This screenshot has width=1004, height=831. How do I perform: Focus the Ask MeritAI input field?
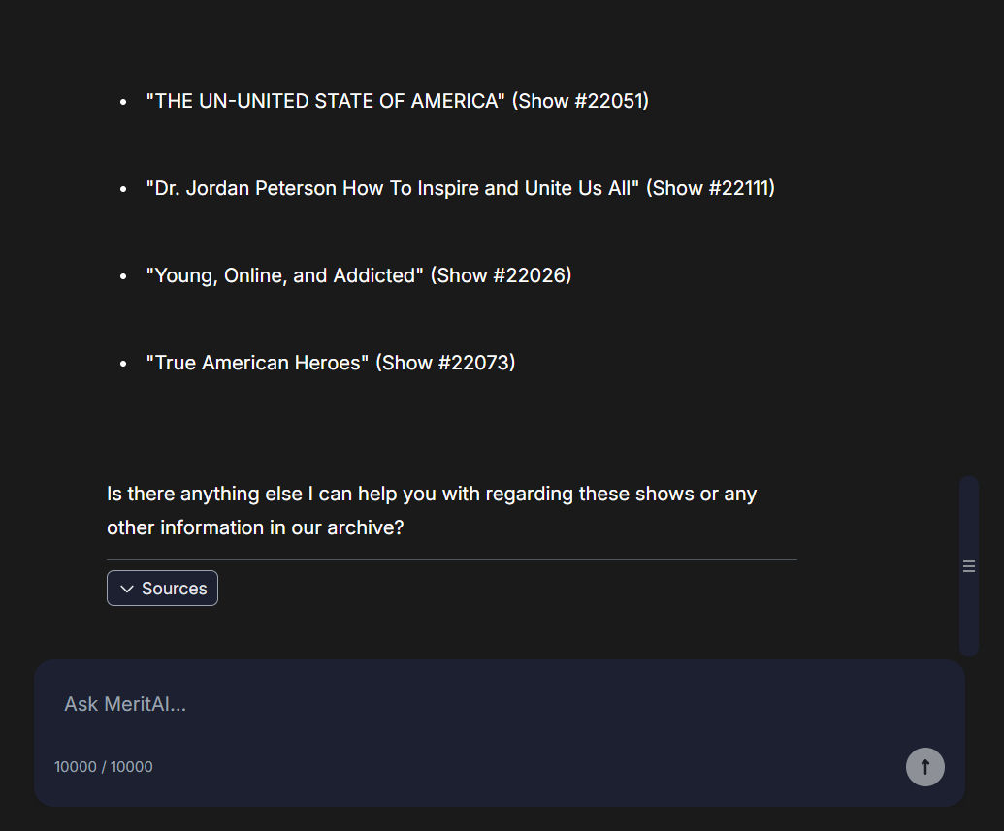pyautogui.click(x=485, y=704)
